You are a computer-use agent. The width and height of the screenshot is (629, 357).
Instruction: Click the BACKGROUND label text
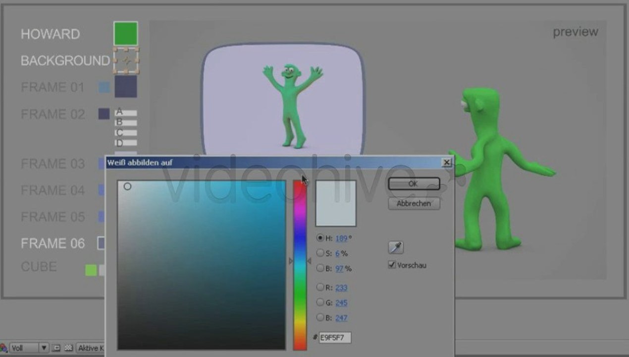65,61
